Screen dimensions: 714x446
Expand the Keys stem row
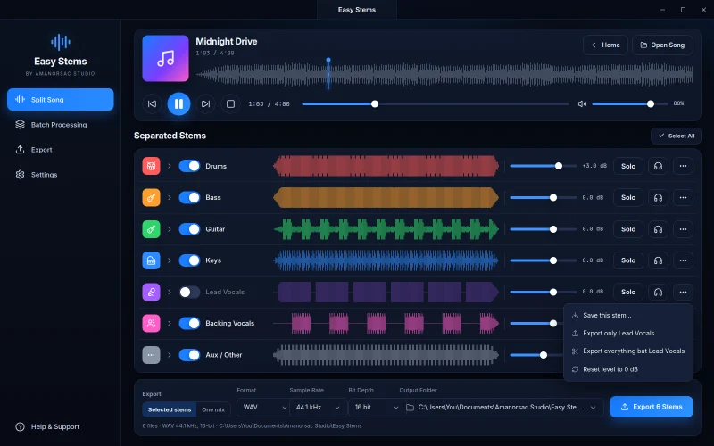click(x=170, y=260)
